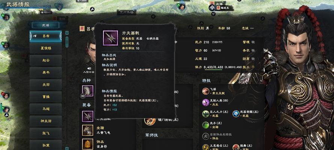Click the 巨人之力 weapon skill icon

(206, 114)
